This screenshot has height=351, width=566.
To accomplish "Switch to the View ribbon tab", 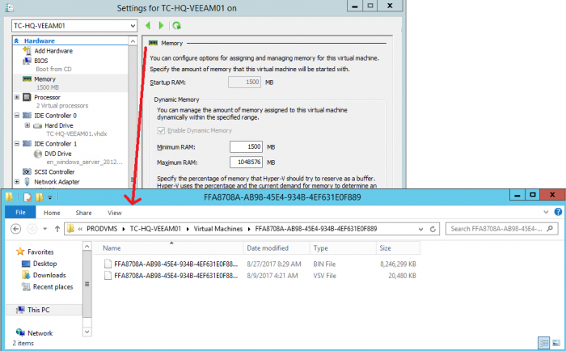I will tap(115, 213).
